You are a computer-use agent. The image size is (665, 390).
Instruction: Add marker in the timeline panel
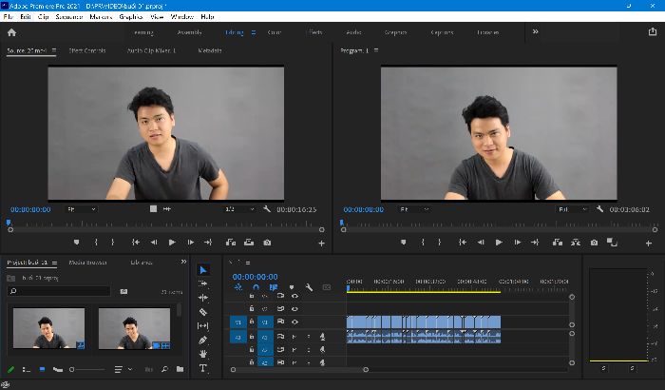click(x=292, y=287)
